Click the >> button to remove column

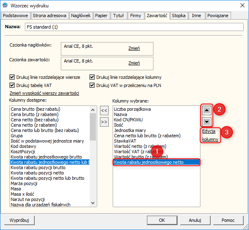click(x=104, y=122)
